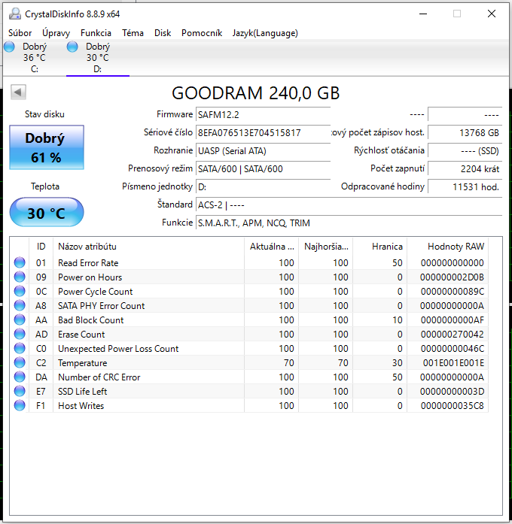Open the Funkcia menu
The image size is (512, 524).
[96, 33]
